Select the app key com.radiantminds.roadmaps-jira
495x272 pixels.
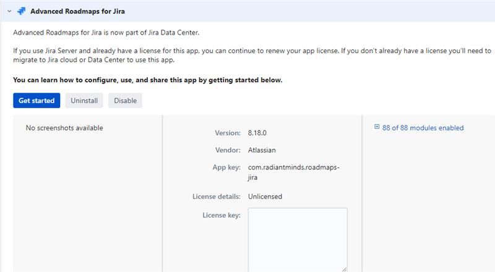pyautogui.click(x=293, y=172)
